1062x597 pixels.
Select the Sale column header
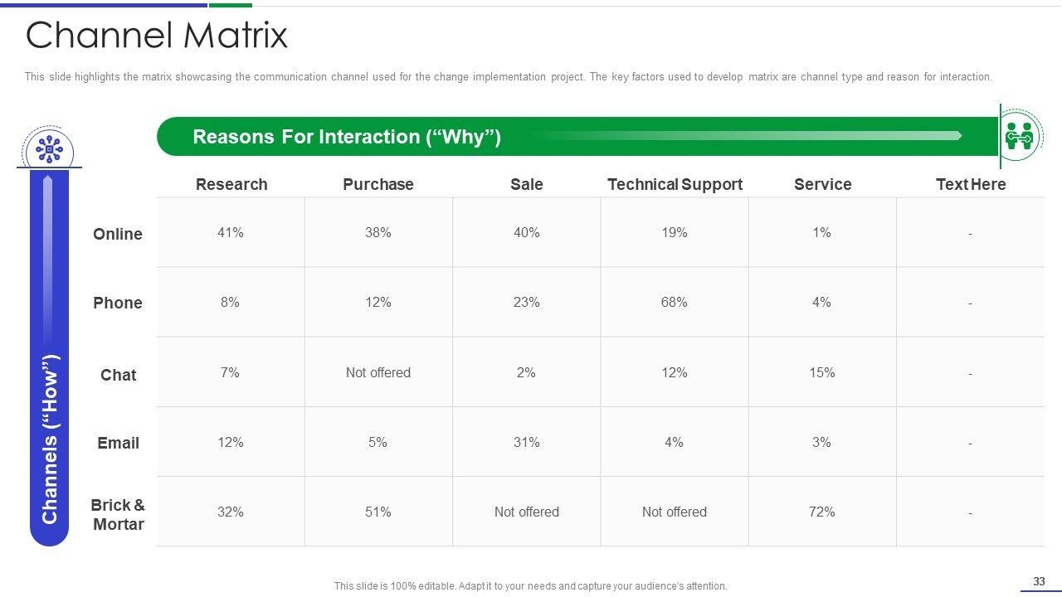pyautogui.click(x=526, y=184)
